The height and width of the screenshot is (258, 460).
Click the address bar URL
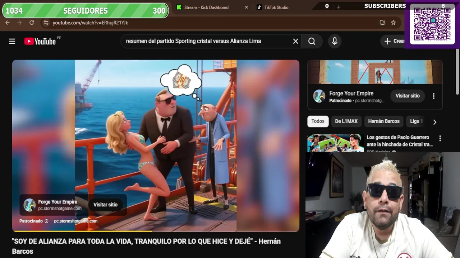pyautogui.click(x=90, y=23)
